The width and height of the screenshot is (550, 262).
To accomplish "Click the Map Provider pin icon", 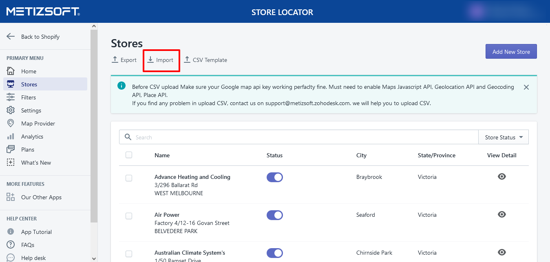I will click(x=11, y=123).
